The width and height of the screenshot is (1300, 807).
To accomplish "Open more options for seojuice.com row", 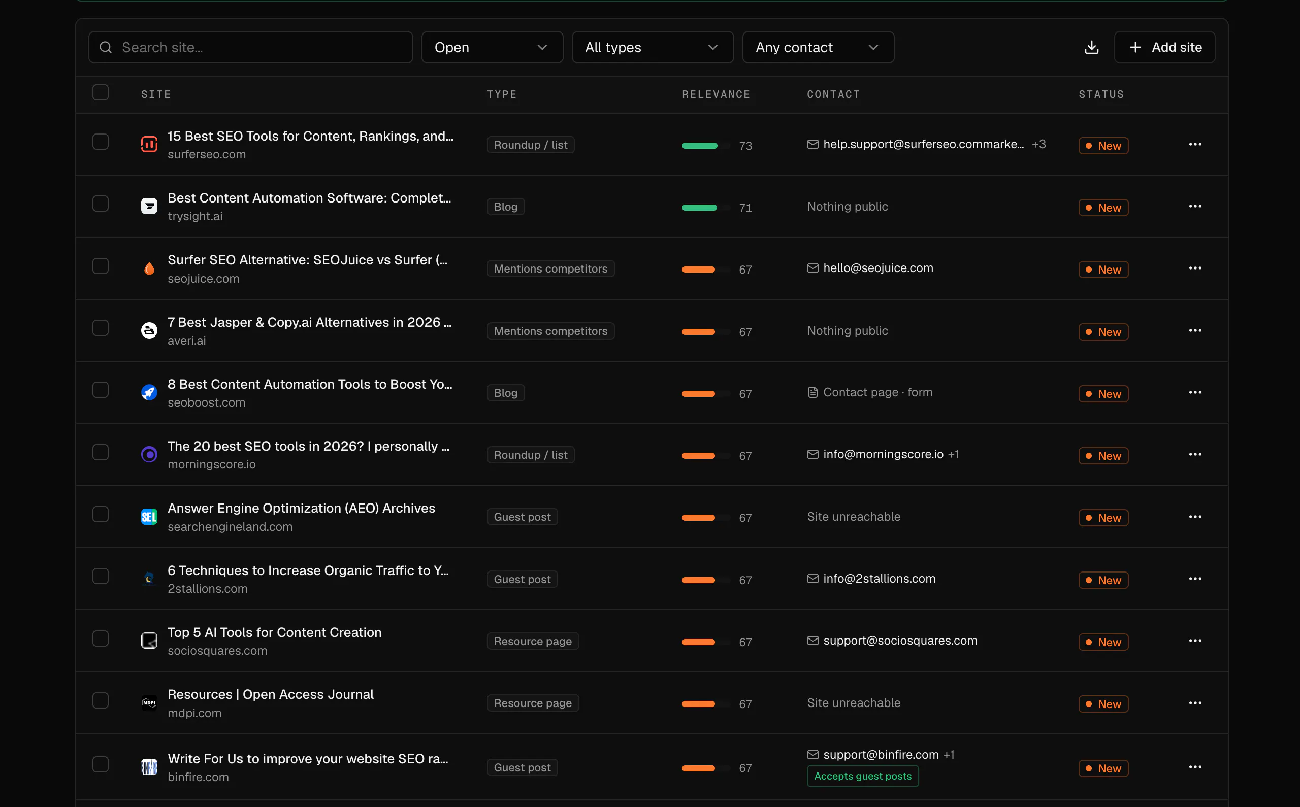I will [x=1195, y=268].
